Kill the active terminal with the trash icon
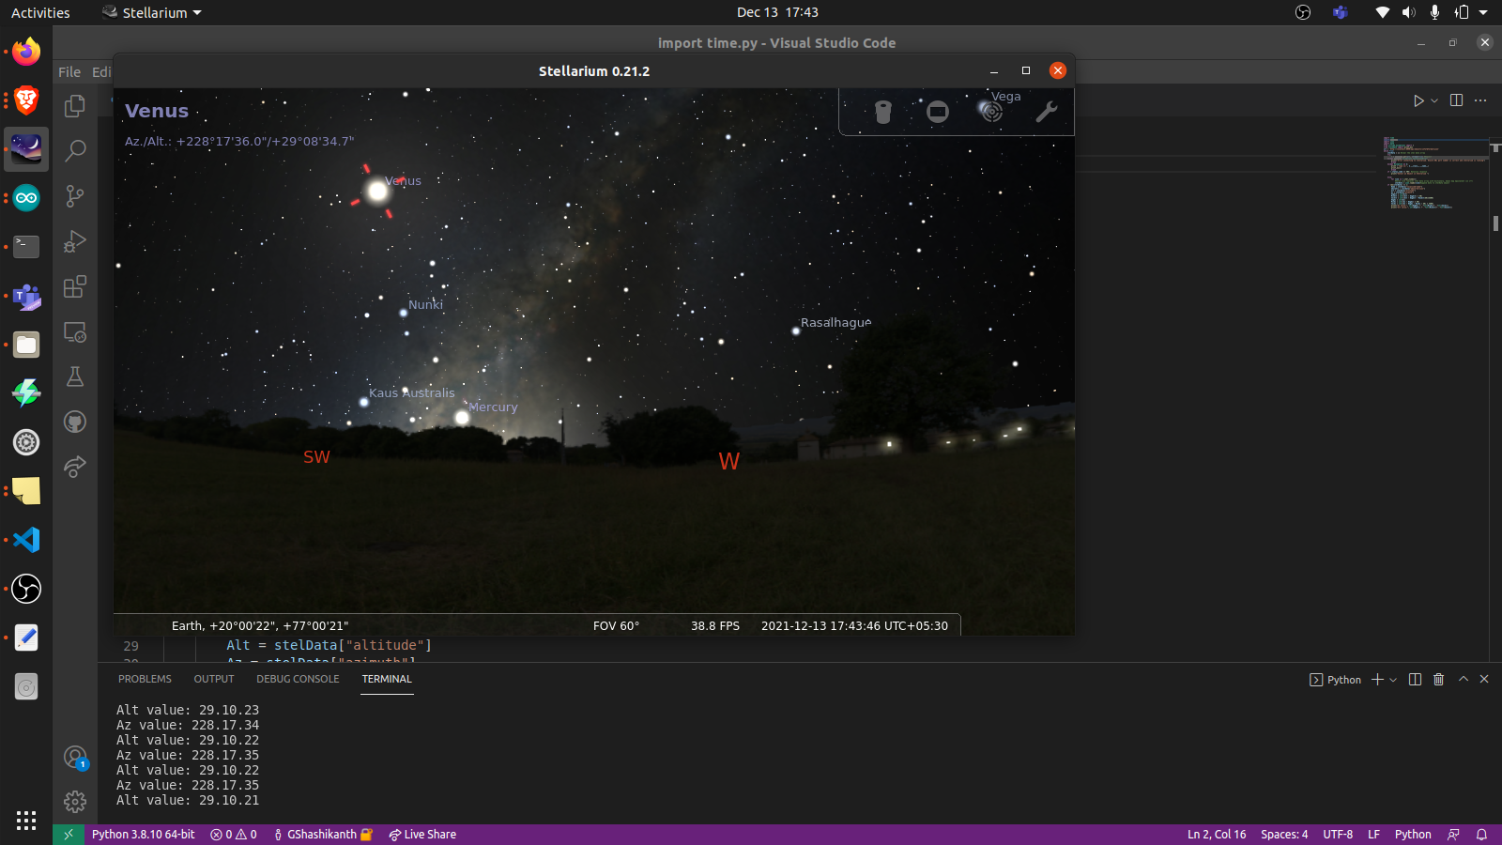Screen dimensions: 1502x845 click(1438, 680)
